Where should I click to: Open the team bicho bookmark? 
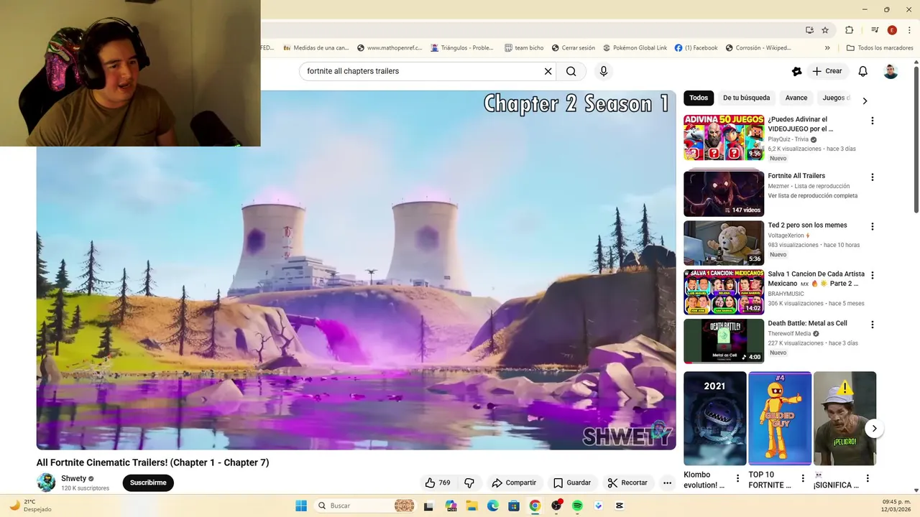pyautogui.click(x=523, y=48)
